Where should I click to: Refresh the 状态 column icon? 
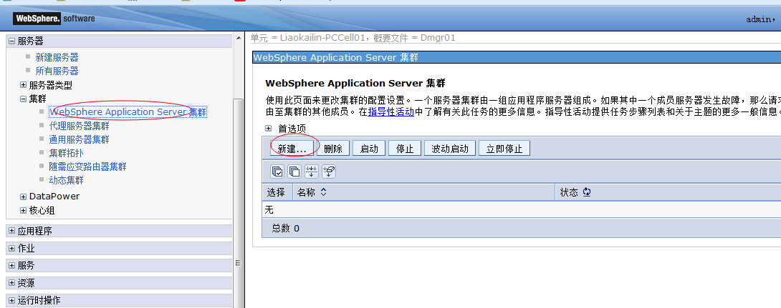pyautogui.click(x=586, y=192)
